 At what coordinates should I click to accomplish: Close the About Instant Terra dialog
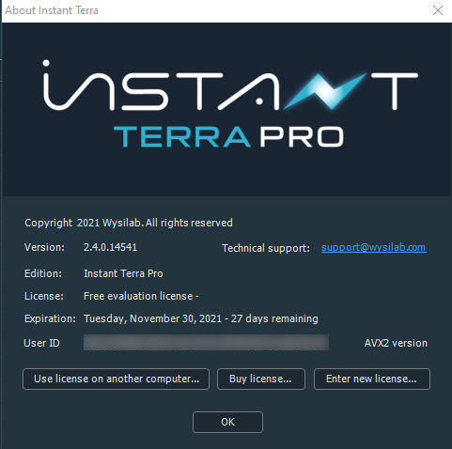tap(438, 10)
